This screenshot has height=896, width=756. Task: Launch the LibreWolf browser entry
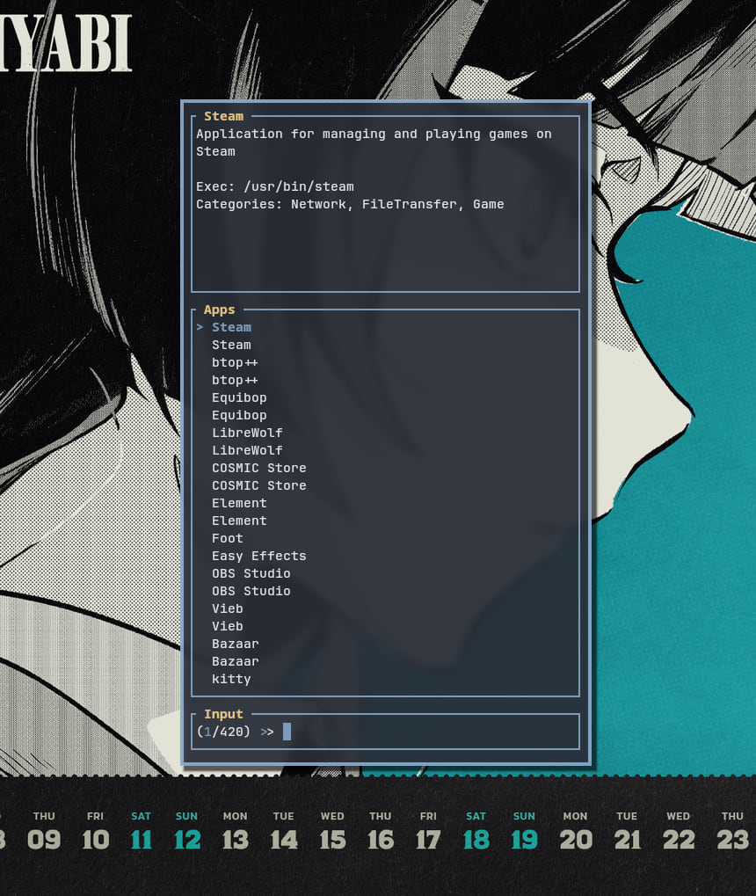tap(247, 432)
